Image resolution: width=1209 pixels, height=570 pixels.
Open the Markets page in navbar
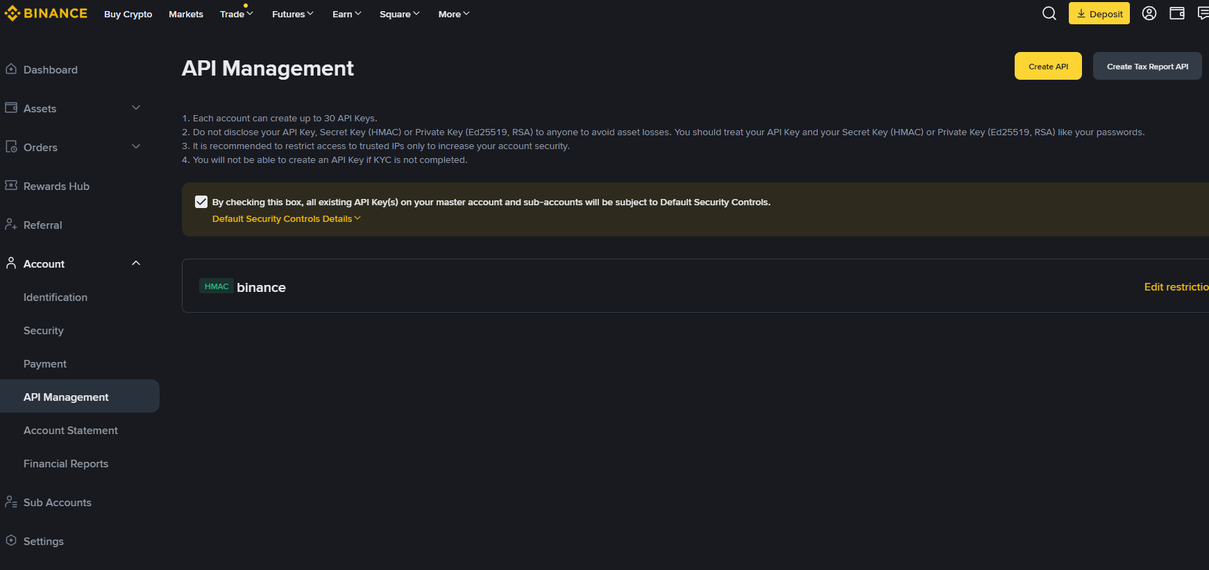coord(186,14)
